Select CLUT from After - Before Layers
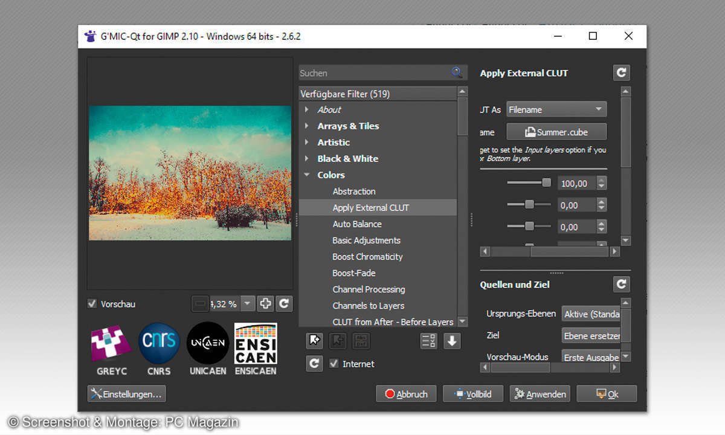This screenshot has height=435, width=725. (x=393, y=321)
